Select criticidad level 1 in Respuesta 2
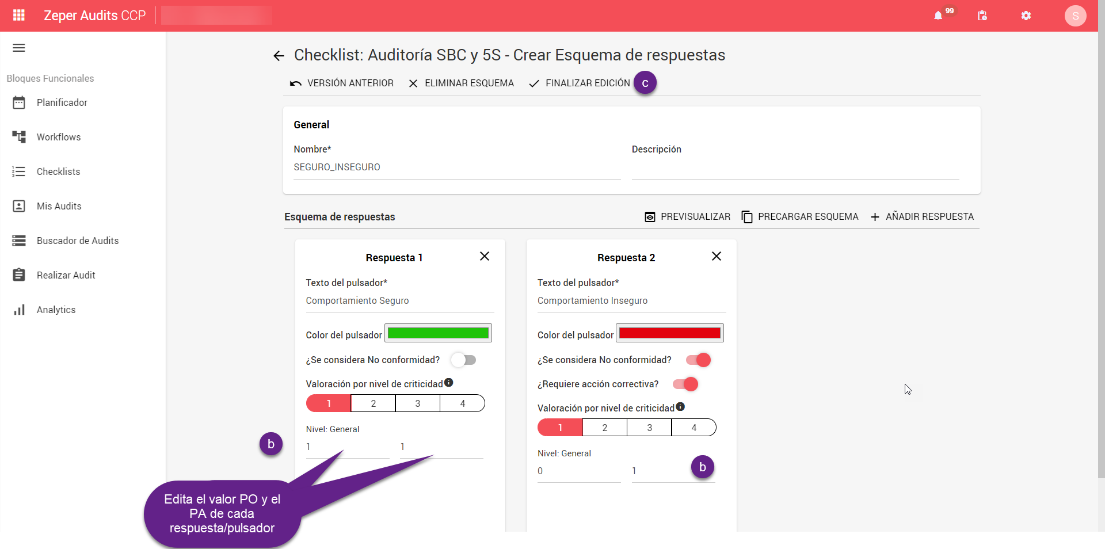Image resolution: width=1105 pixels, height=549 pixels. point(560,428)
